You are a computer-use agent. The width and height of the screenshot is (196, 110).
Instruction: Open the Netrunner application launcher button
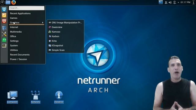pyautogui.click(x=2, y=2)
